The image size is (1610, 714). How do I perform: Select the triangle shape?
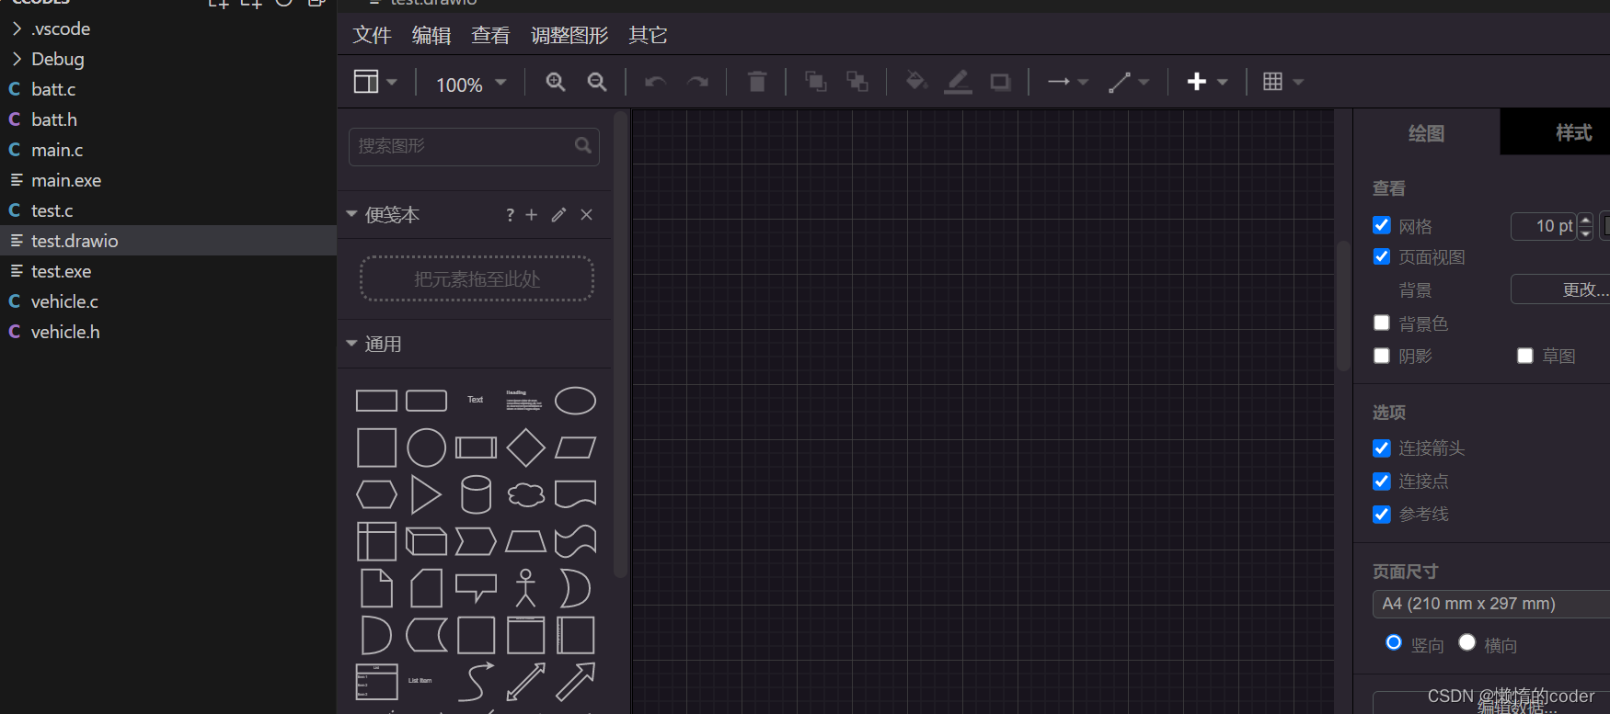(x=425, y=494)
